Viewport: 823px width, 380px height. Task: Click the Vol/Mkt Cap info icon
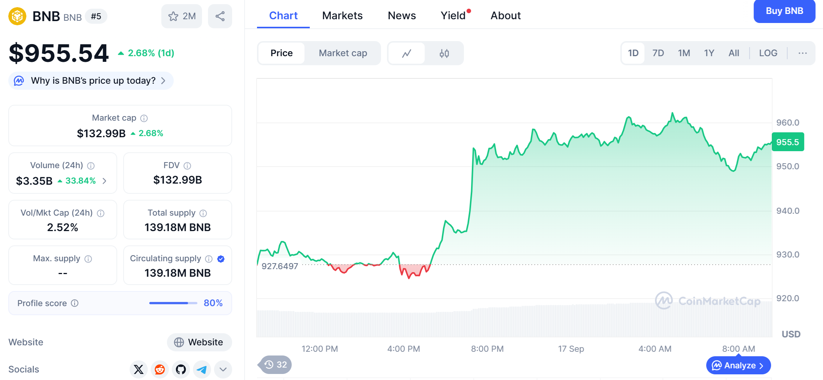(101, 213)
